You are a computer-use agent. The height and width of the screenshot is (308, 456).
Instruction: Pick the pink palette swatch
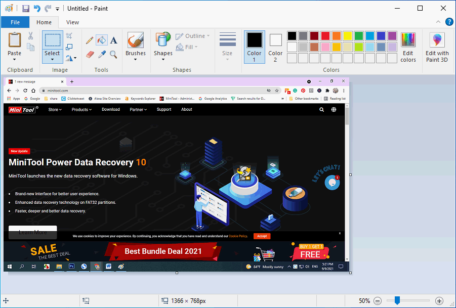coord(325,47)
